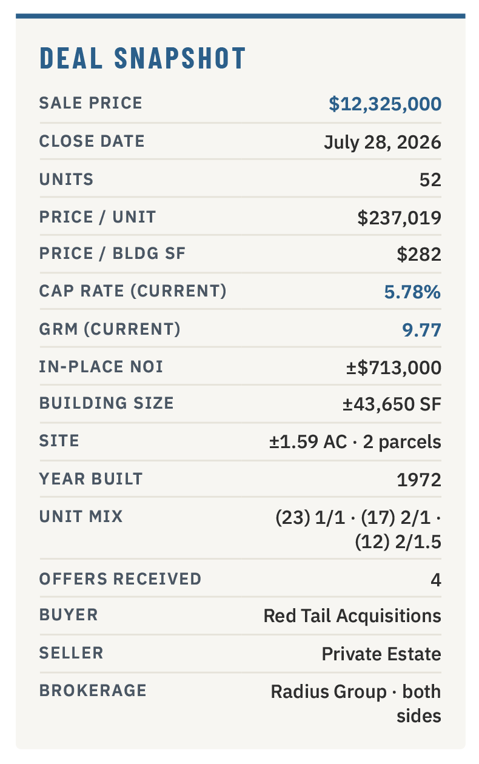Click the SALE PRICE row label
This screenshot has height=764, width=479.
pos(91,103)
